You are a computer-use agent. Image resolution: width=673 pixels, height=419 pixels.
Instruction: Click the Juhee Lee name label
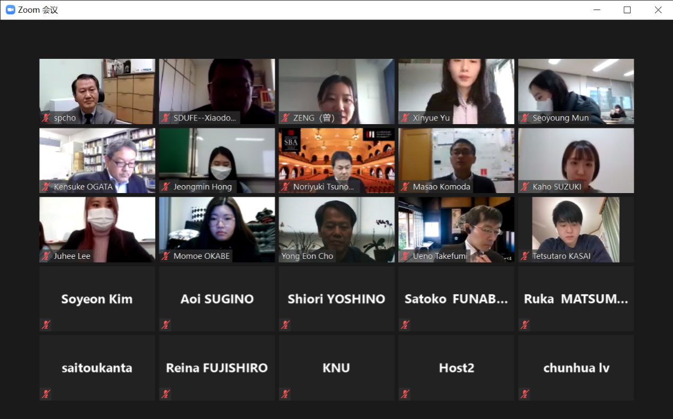point(72,256)
